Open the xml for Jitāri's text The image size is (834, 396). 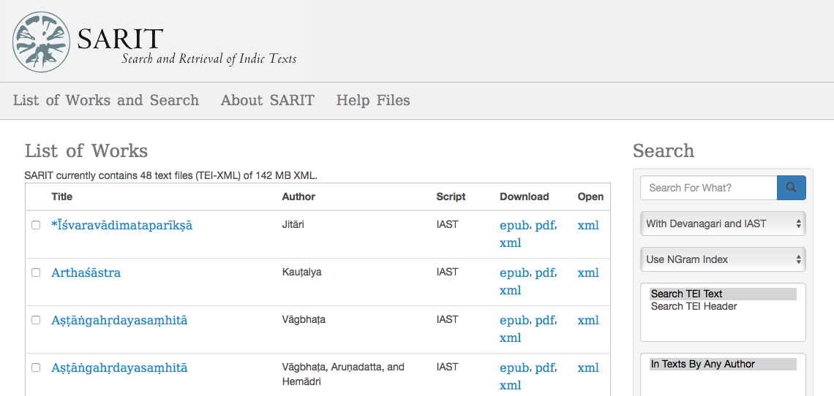[x=588, y=225]
